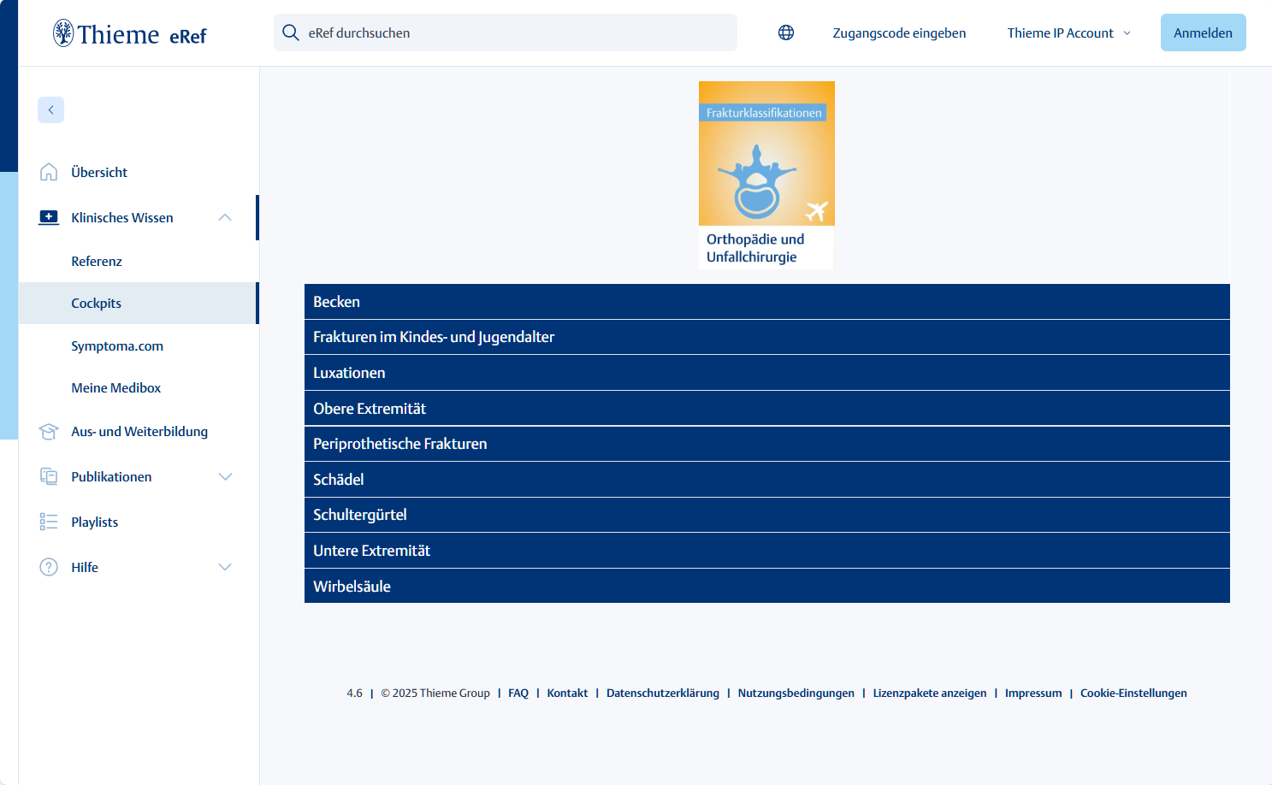The height and width of the screenshot is (785, 1272).
Task: Open Symptoma.com in the sidebar
Action: [x=117, y=345]
